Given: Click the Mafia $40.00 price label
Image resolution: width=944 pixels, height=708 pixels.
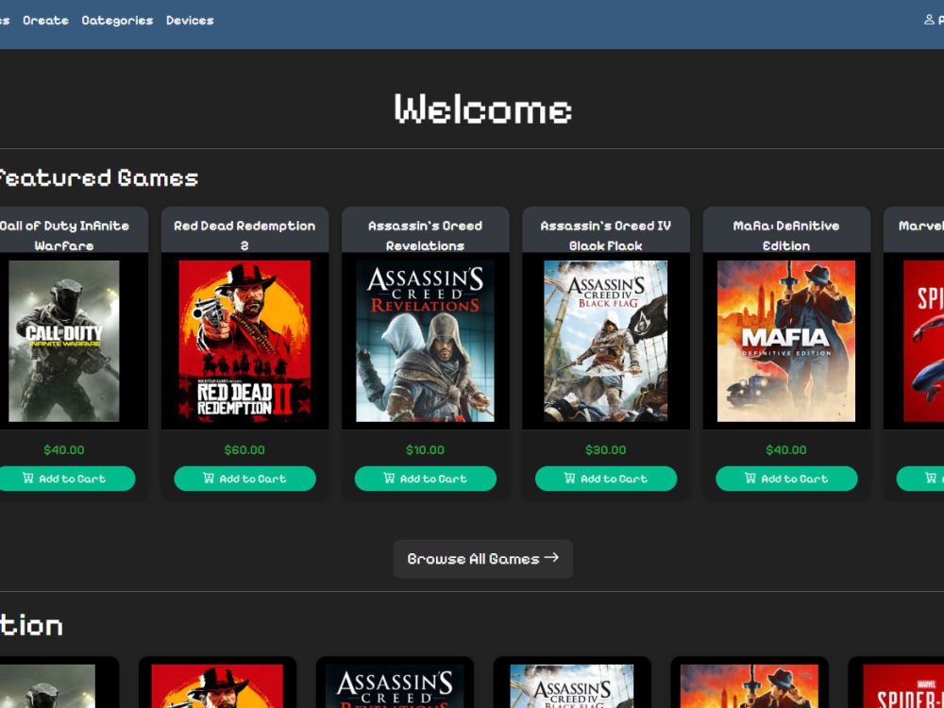Looking at the screenshot, I should click(787, 450).
